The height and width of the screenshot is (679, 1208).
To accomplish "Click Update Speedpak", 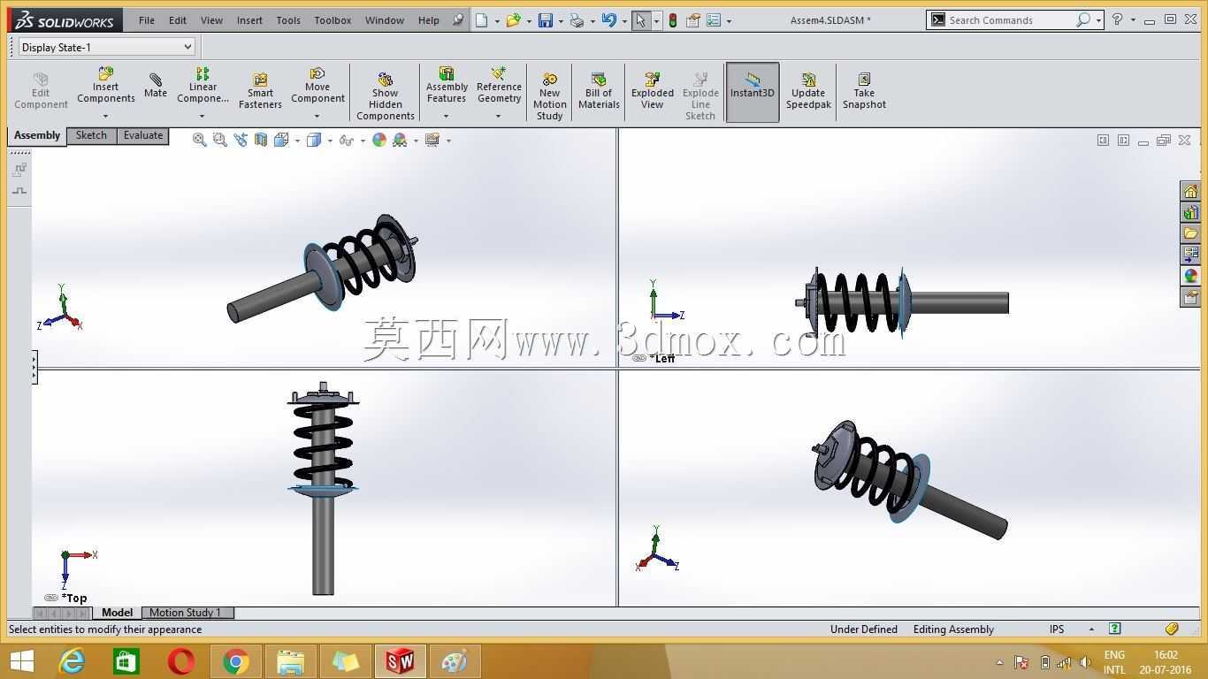I will 808,92.
